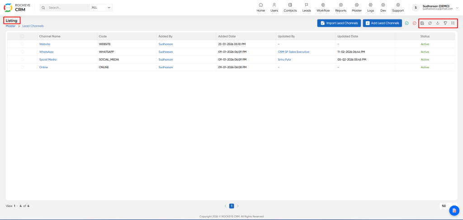Screen dimensions: 463x220
Task: Open the Online channel link
Action: coord(43,67)
